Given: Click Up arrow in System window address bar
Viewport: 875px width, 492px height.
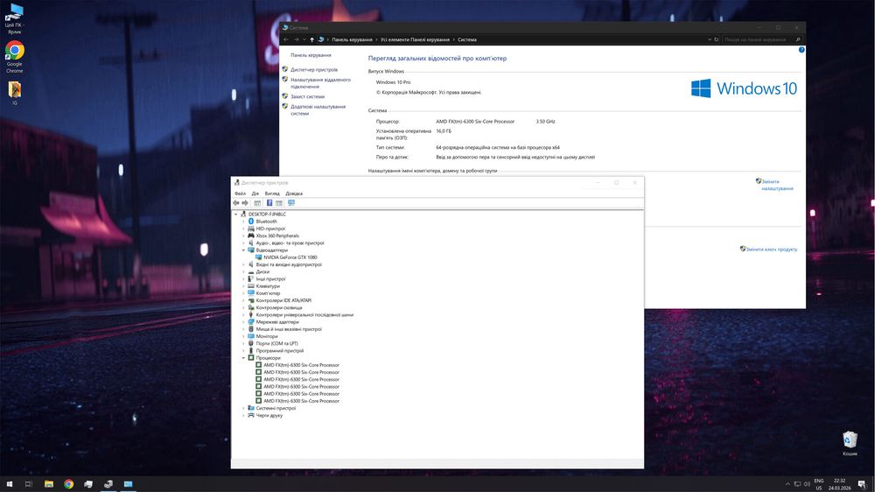Looking at the screenshot, I should tap(312, 39).
